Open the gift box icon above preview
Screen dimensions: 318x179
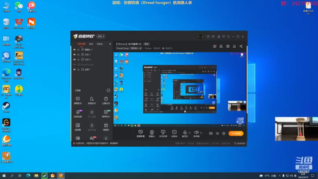(x=215, y=46)
